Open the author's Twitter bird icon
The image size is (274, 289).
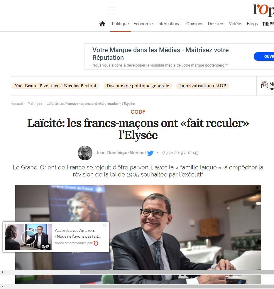150,153
